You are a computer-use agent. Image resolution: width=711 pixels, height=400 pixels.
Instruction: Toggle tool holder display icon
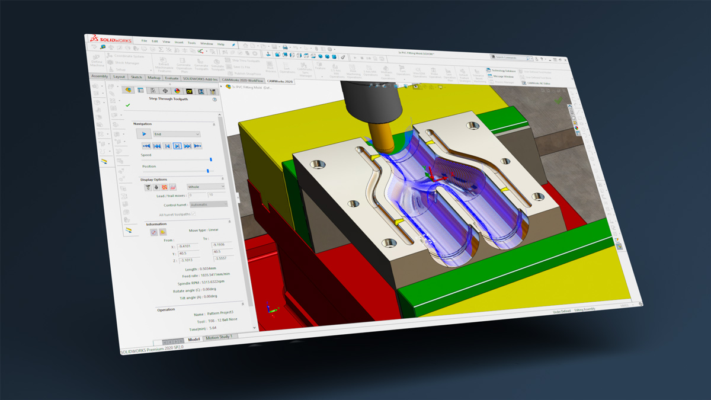[x=156, y=187]
